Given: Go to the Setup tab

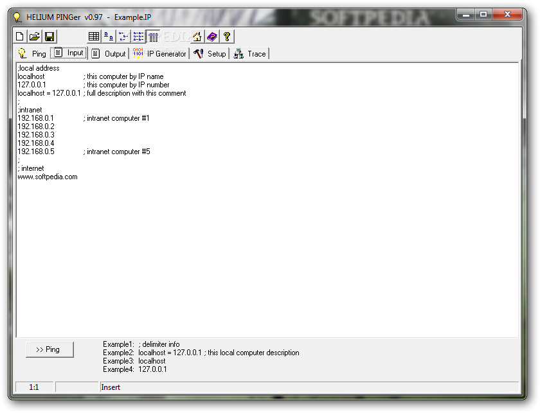Looking at the screenshot, I should [x=210, y=54].
